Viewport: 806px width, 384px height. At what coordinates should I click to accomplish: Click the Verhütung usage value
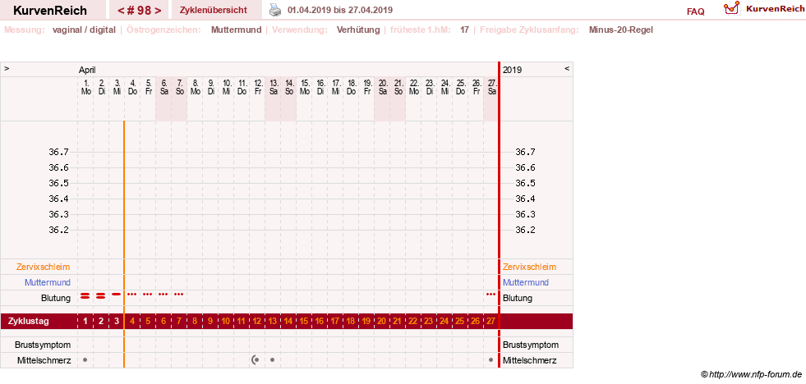click(358, 30)
